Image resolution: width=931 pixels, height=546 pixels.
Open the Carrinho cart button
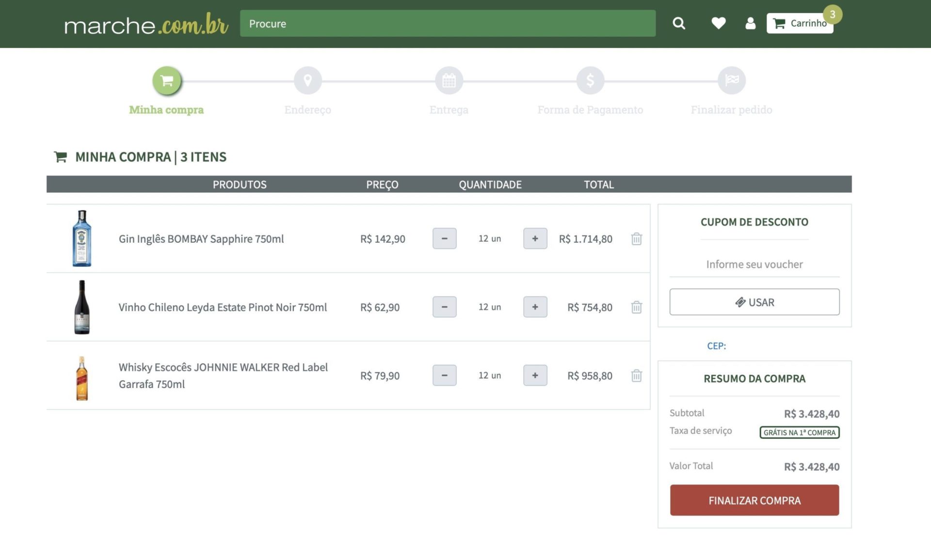point(800,23)
